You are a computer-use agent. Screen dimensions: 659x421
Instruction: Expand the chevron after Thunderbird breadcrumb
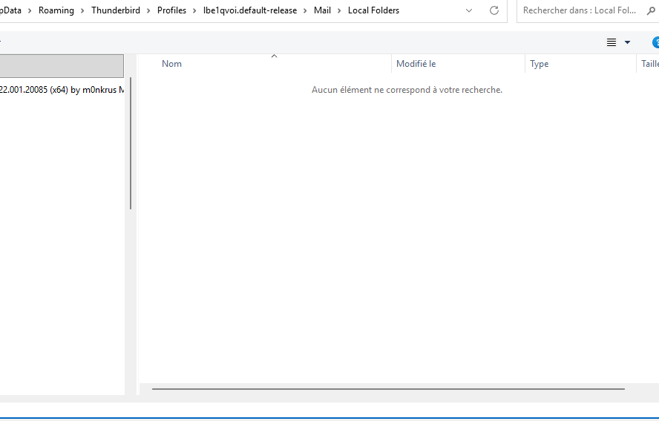[x=149, y=10]
